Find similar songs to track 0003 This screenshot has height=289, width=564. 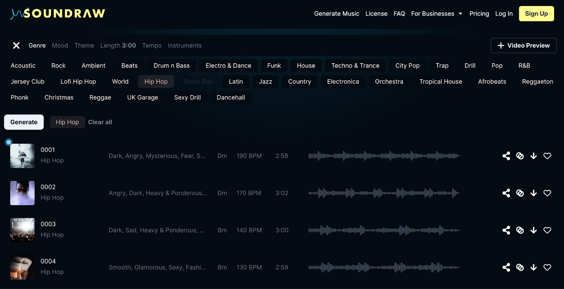pyautogui.click(x=520, y=230)
